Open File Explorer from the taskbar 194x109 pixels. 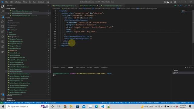[x=71, y=106]
